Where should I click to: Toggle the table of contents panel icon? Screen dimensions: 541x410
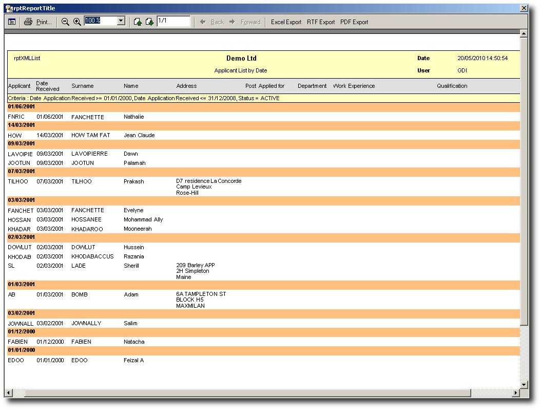[12, 22]
